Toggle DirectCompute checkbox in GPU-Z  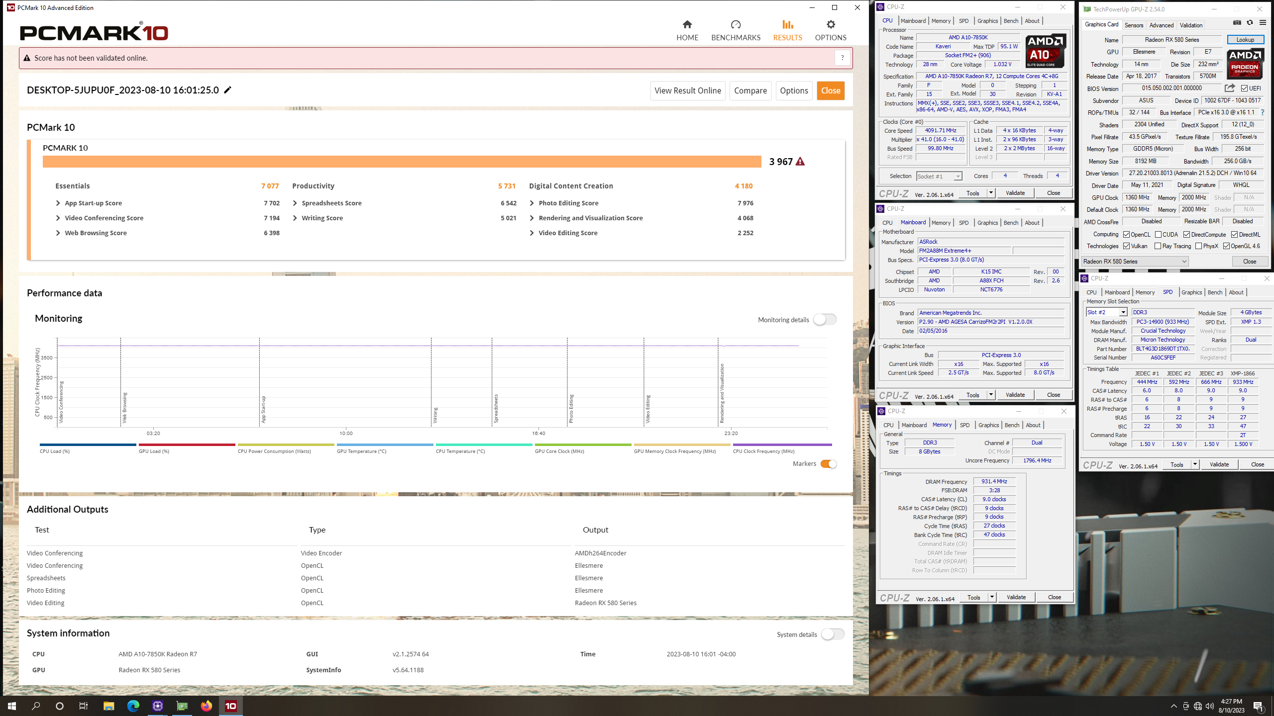click(1187, 235)
